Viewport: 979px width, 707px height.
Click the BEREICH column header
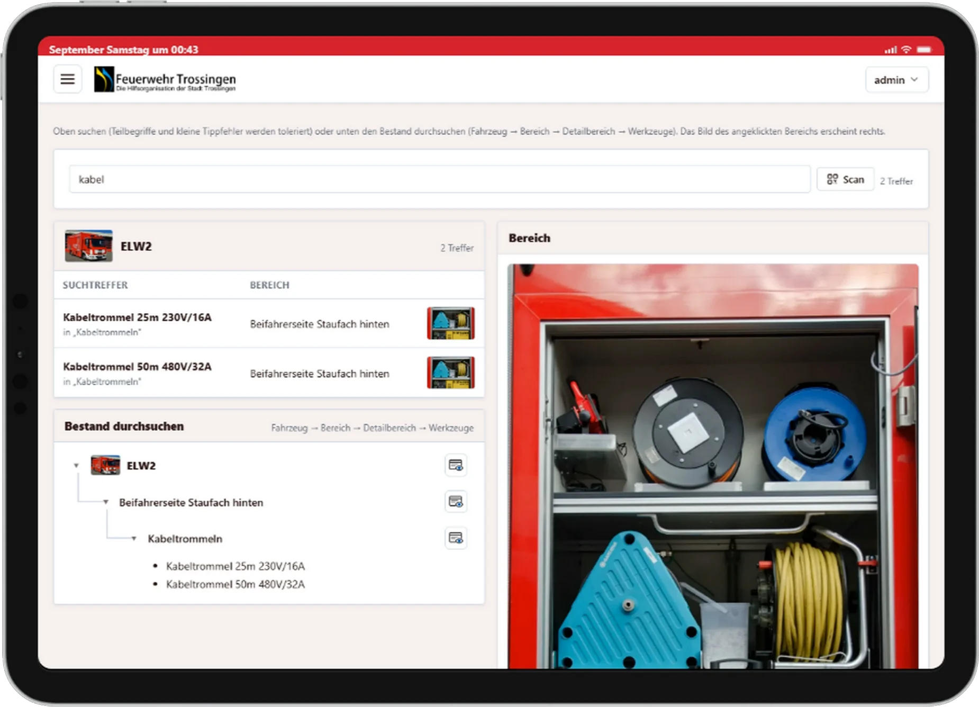(269, 285)
